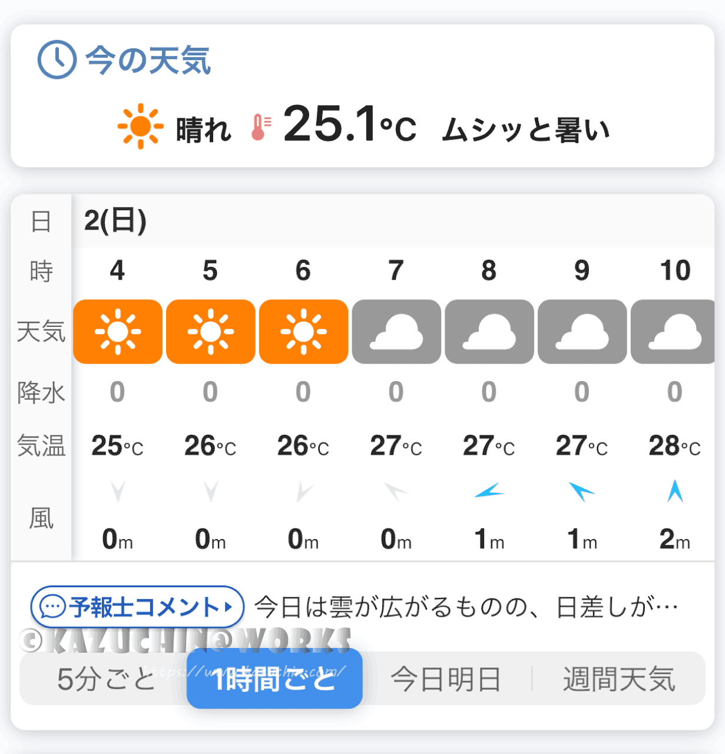This screenshot has width=725, height=754.
Task: Select the sunny weather icon for 6 o'clock
Action: tap(304, 332)
